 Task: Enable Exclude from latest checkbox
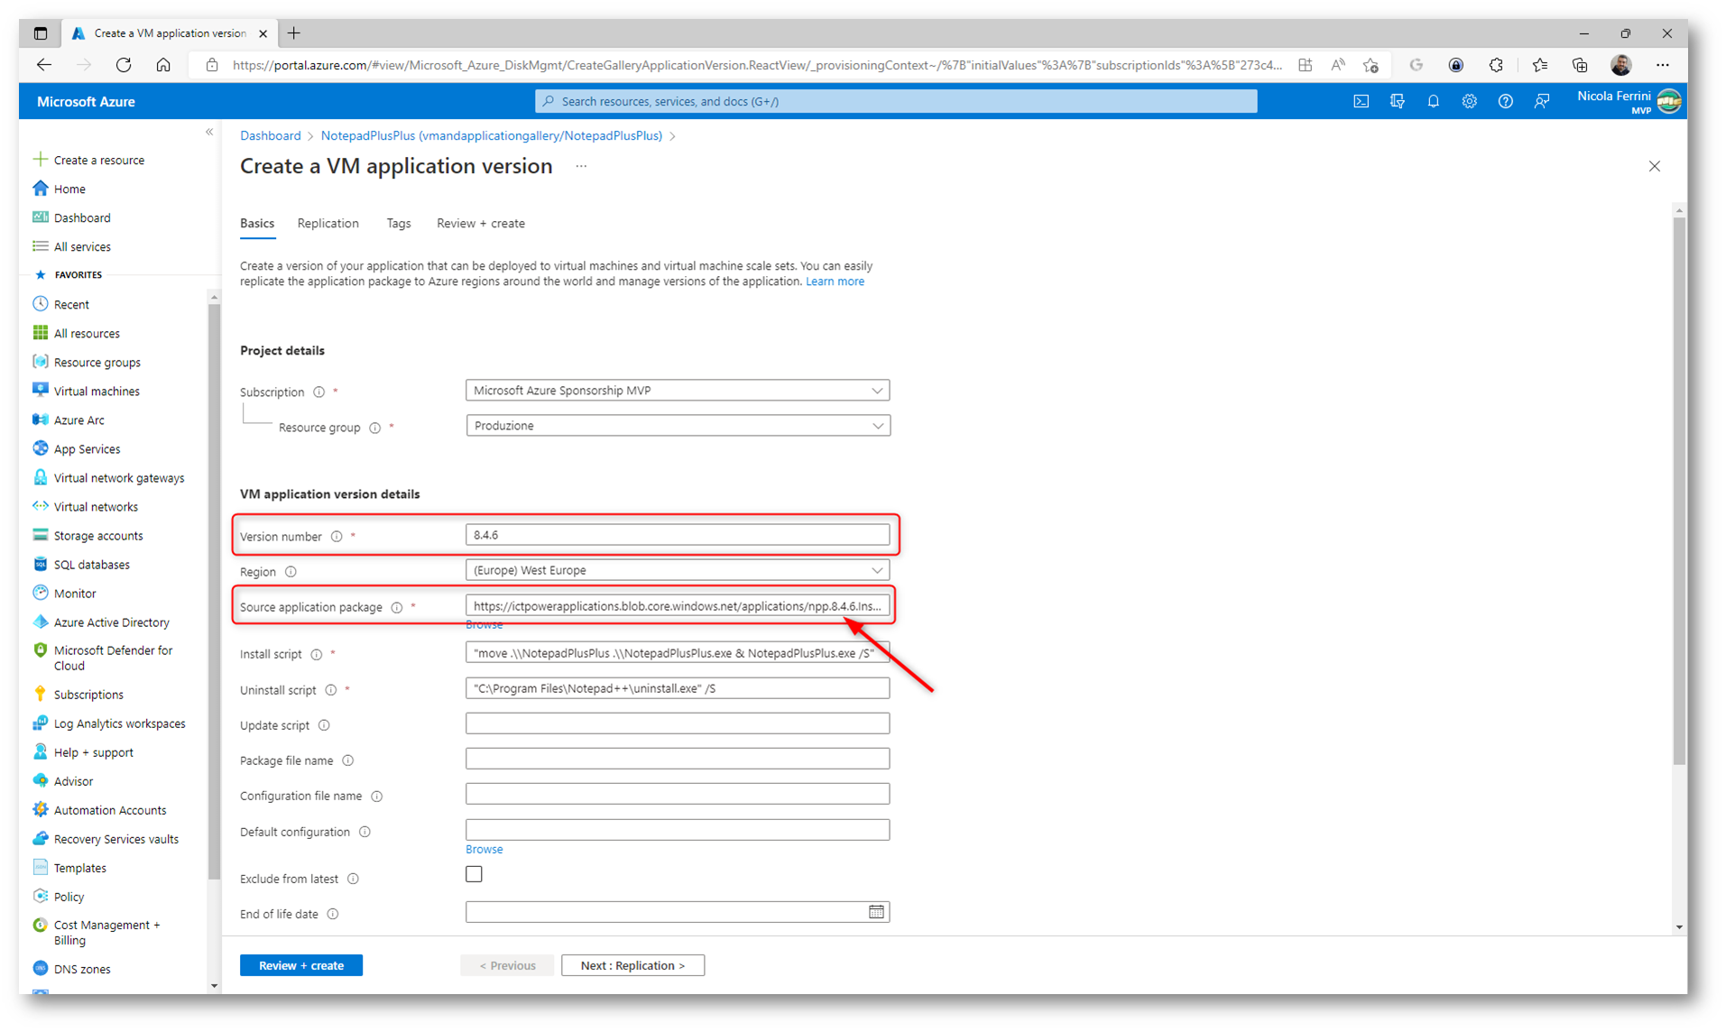[x=474, y=875]
